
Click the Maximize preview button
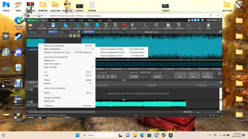tap(207, 75)
